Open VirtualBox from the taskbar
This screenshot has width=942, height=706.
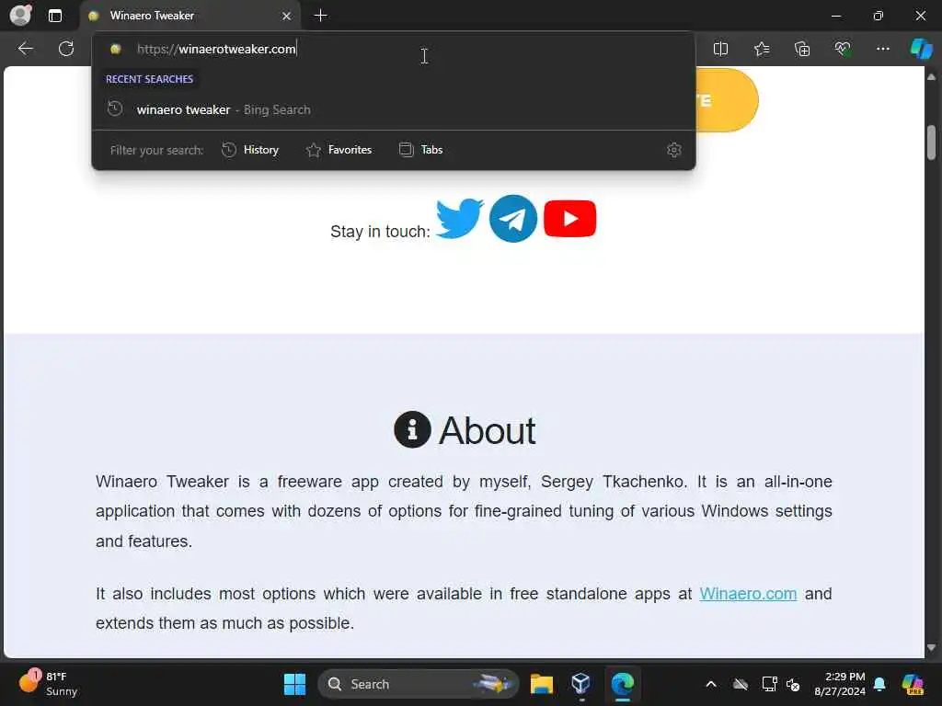point(581,684)
